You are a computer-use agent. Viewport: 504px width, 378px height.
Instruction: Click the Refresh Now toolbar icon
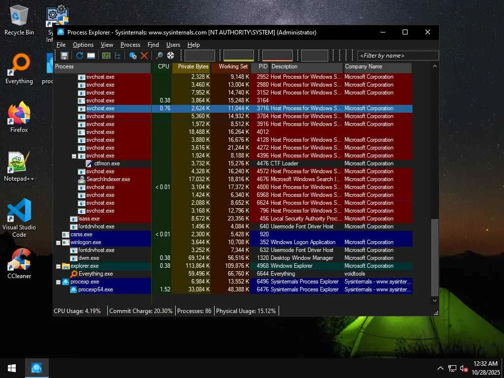tap(79, 56)
